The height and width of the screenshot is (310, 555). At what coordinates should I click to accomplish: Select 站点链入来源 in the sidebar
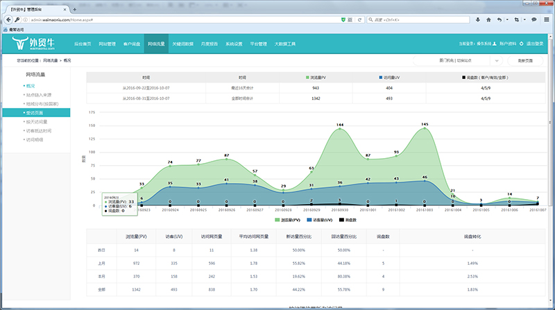pos(40,94)
